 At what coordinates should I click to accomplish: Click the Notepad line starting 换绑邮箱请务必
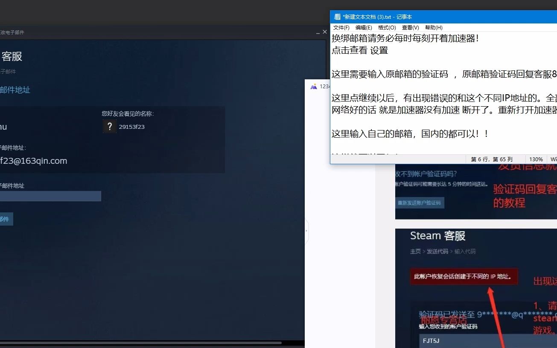[405, 38]
